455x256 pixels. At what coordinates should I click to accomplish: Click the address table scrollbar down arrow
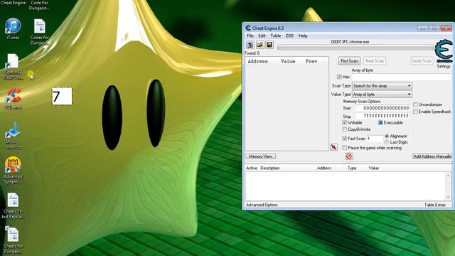[449, 198]
